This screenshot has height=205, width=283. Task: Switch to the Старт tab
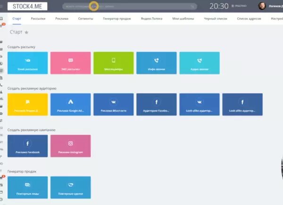[x=17, y=18]
